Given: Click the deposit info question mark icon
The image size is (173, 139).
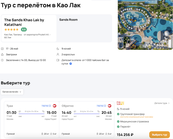Looking at the screenshot, I should coord(71,63).
